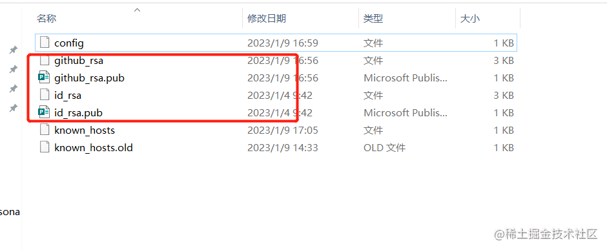Image resolution: width=607 pixels, height=250 pixels.
Task: Click the Publisher icon beside github_rsa.pub
Action: [44, 78]
